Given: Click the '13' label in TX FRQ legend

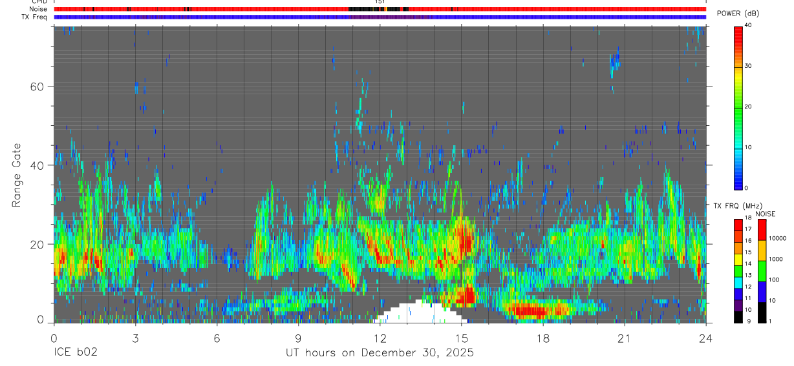Looking at the screenshot, I should 748,275.
